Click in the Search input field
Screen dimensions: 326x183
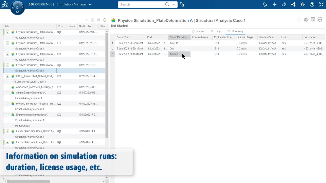point(141,4)
